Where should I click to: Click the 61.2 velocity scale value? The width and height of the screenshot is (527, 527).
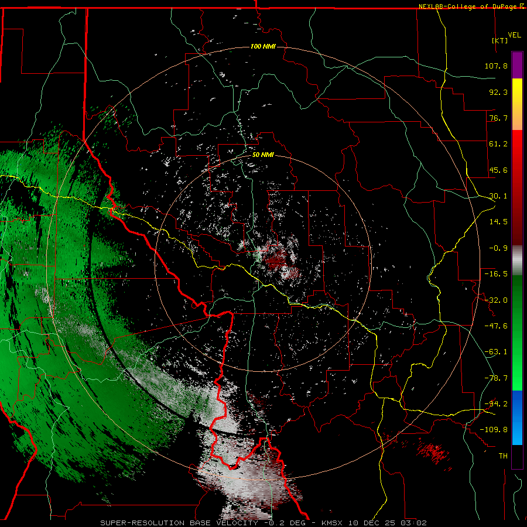click(x=498, y=144)
